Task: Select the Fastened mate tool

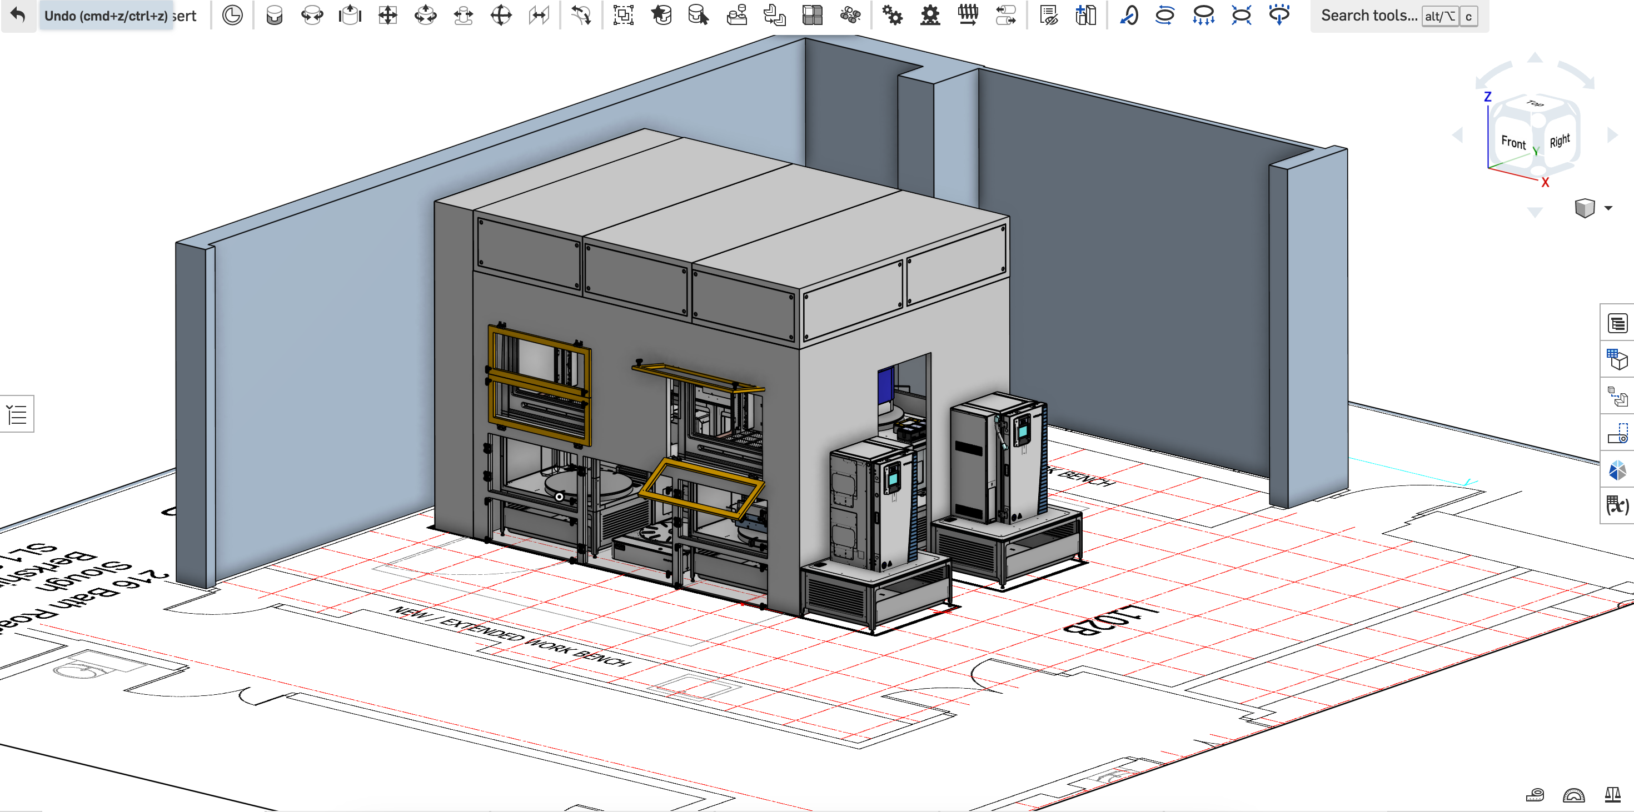Action: pos(274,14)
